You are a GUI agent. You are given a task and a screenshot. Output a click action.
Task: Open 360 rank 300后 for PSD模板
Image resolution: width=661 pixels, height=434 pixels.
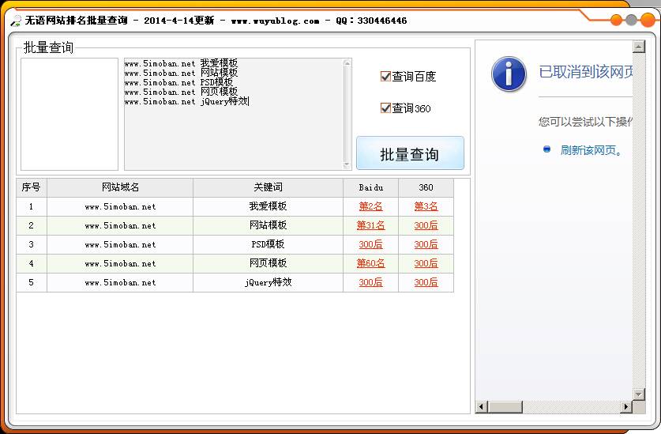pos(426,244)
